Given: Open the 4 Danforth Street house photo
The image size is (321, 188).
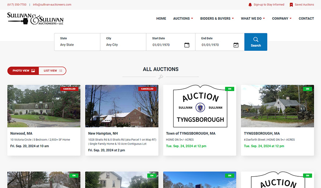Looking at the screenshot, I should click(277, 106).
